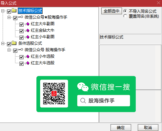Toggle the 红主小牛副图 checkbox
This screenshot has width=162, height=131.
(21, 37)
